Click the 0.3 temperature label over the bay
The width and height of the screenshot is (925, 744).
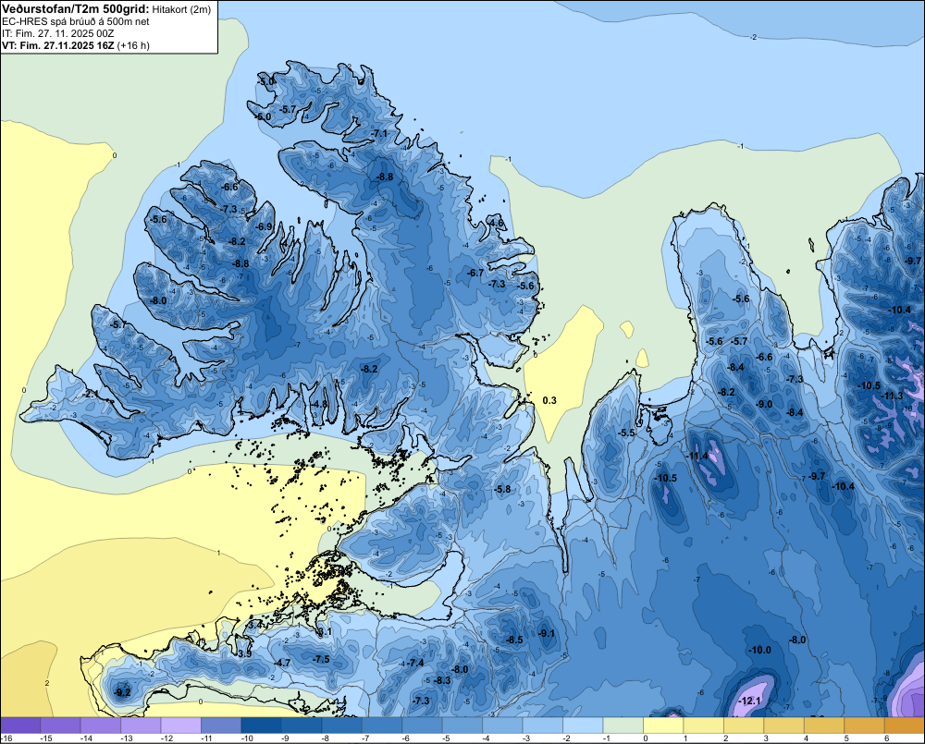click(x=549, y=400)
